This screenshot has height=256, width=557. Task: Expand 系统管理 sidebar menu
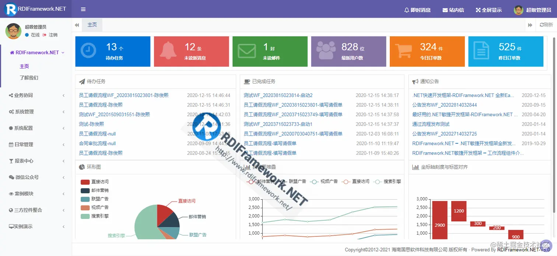36,112
